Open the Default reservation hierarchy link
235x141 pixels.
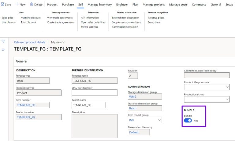[x=134, y=132]
